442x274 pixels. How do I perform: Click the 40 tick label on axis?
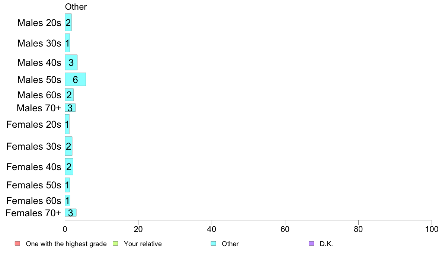pyautogui.click(x=211, y=229)
